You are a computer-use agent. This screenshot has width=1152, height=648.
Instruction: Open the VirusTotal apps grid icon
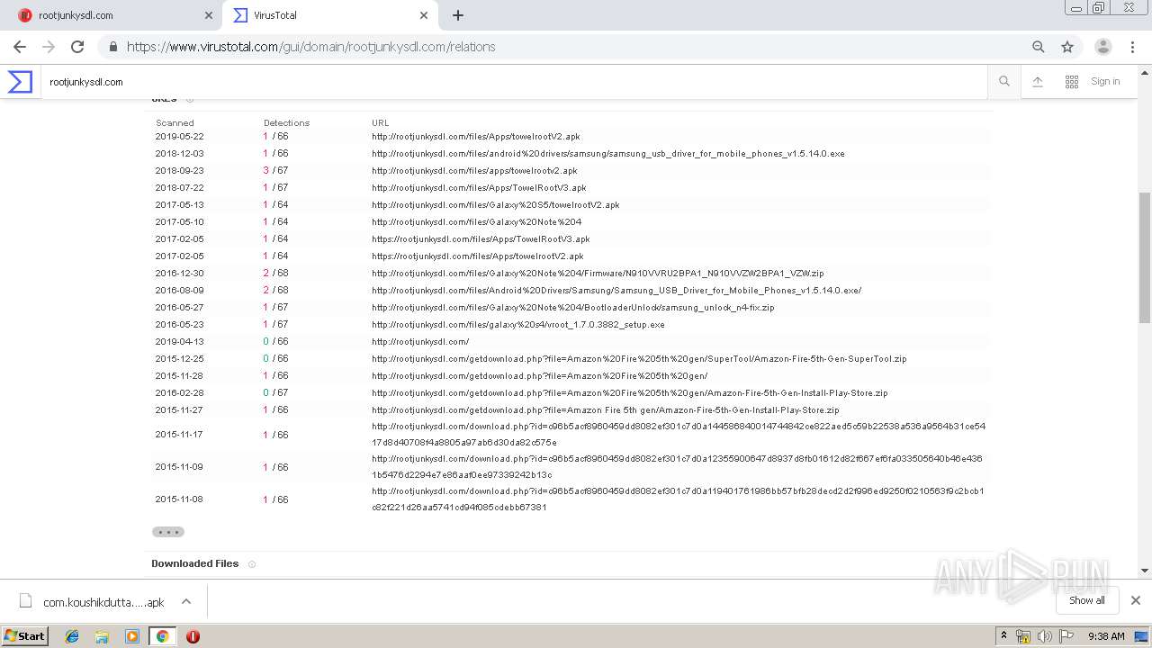1072,82
